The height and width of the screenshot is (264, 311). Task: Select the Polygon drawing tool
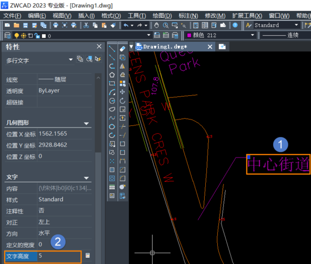pyautogui.click(x=112, y=75)
